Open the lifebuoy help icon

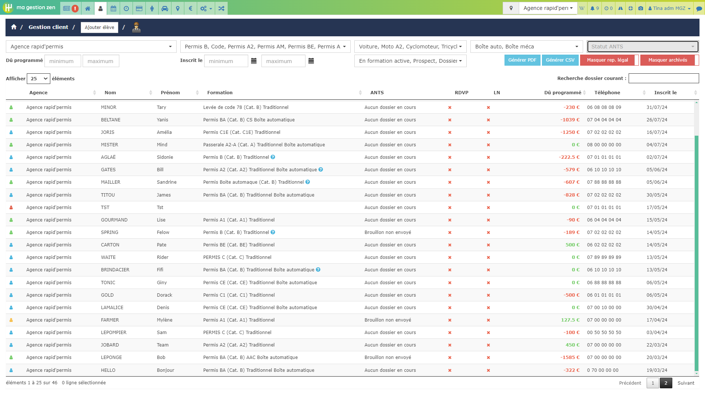coord(630,8)
